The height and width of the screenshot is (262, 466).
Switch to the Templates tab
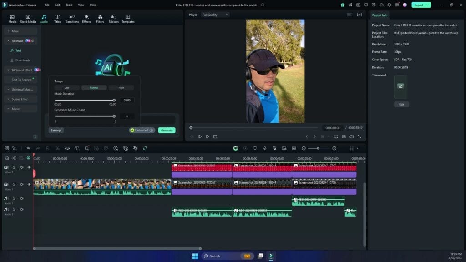point(128,18)
